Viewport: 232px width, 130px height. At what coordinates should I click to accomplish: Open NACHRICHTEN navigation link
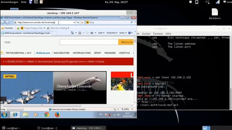[x=61, y=53]
